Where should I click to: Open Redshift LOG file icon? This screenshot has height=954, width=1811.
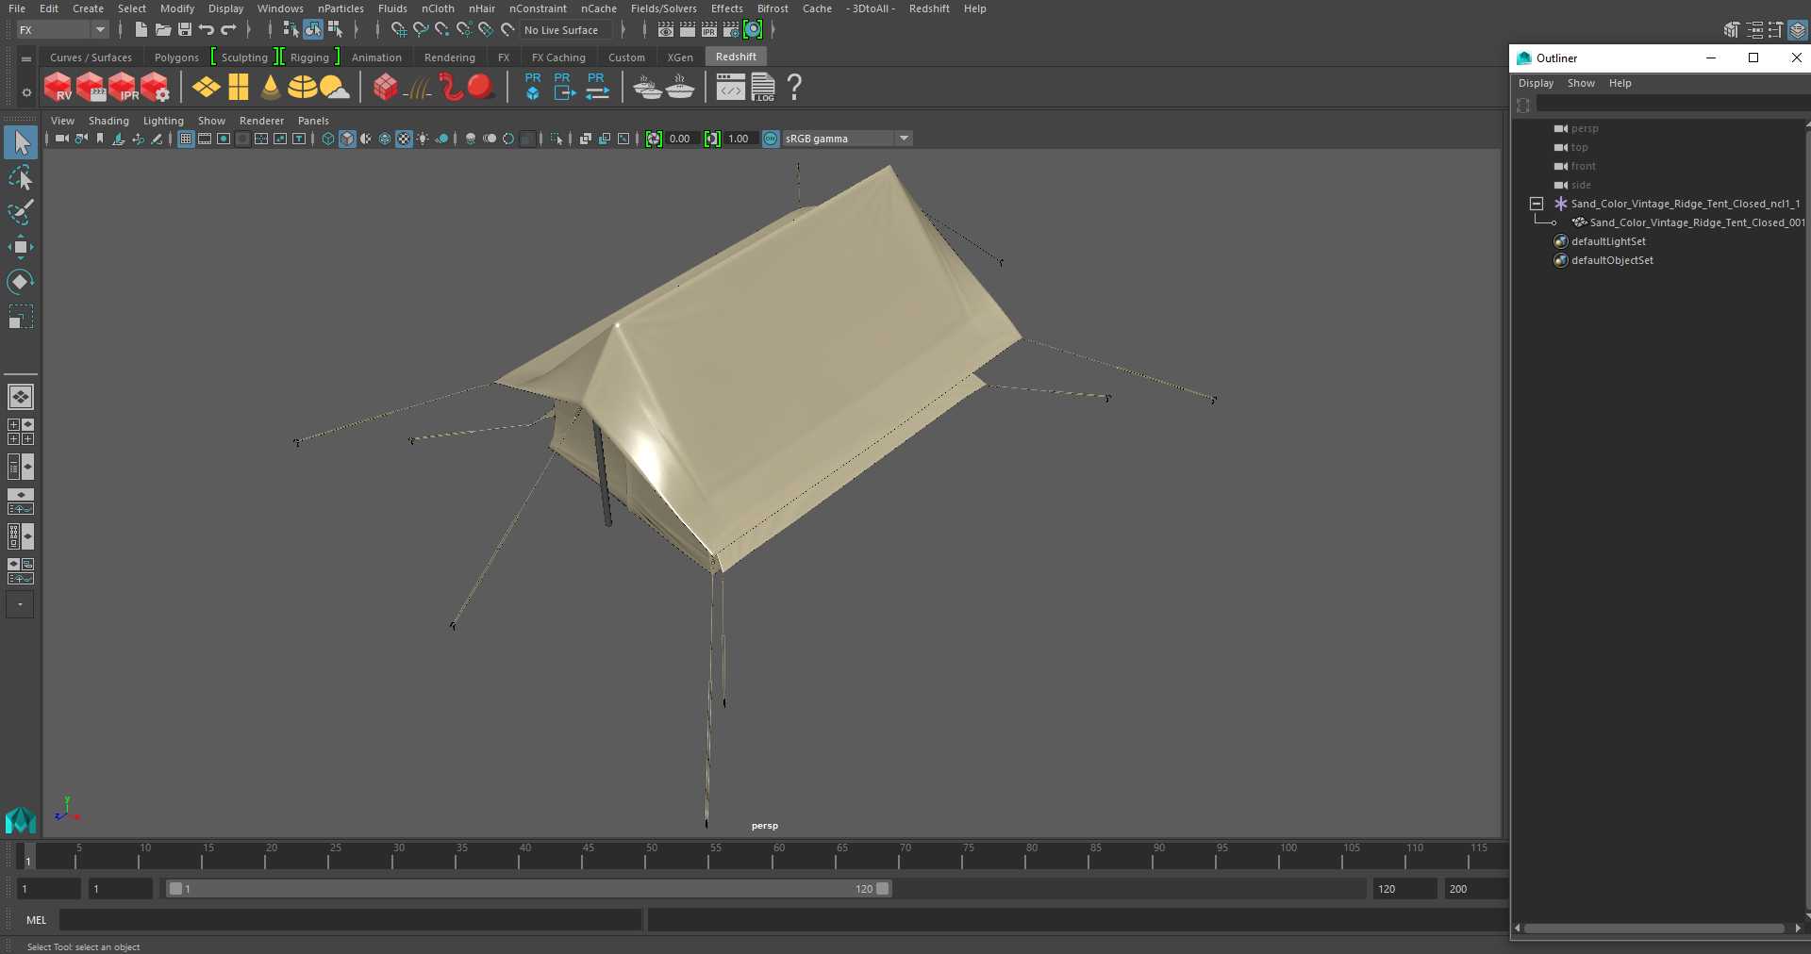[762, 88]
